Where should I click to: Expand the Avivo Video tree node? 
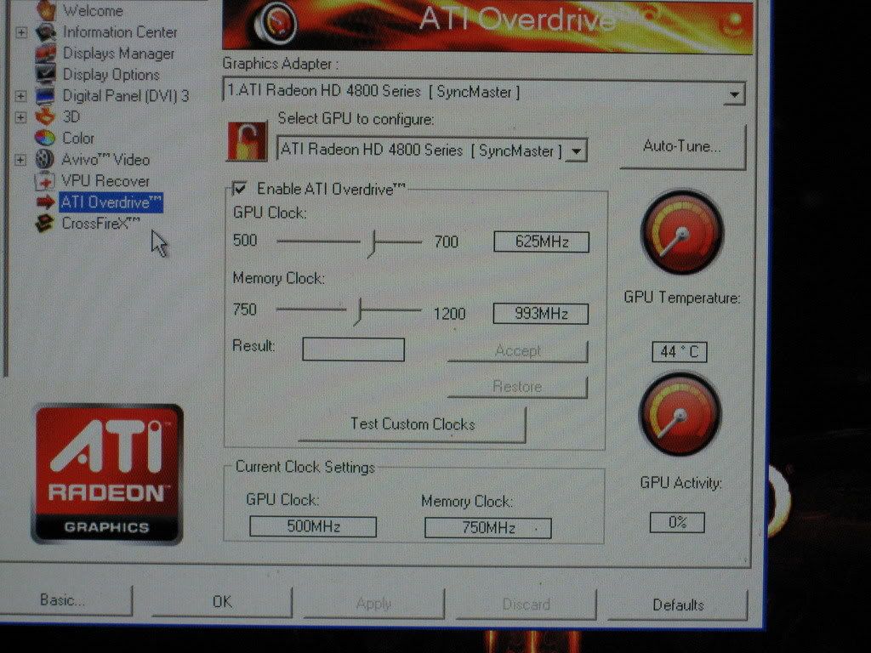pos(20,160)
